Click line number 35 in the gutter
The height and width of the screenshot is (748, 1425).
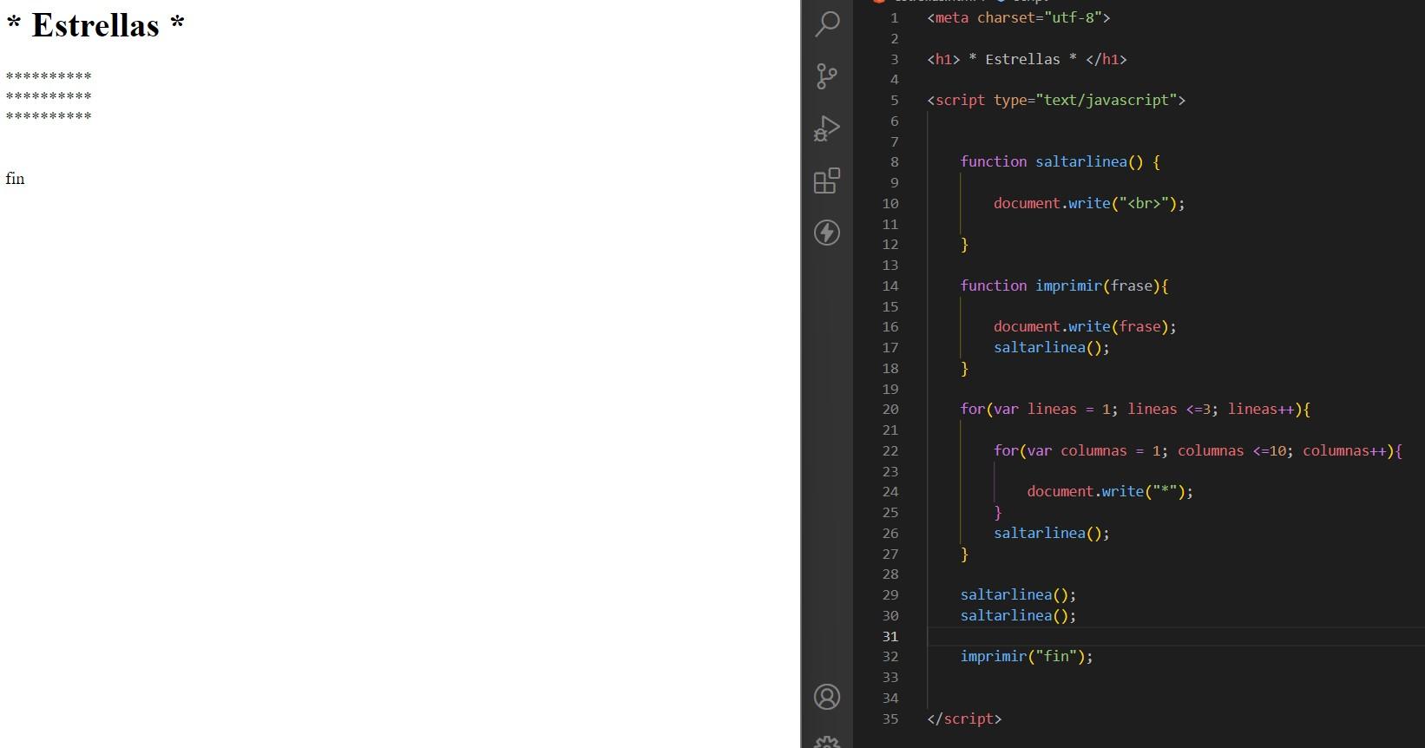tap(890, 718)
